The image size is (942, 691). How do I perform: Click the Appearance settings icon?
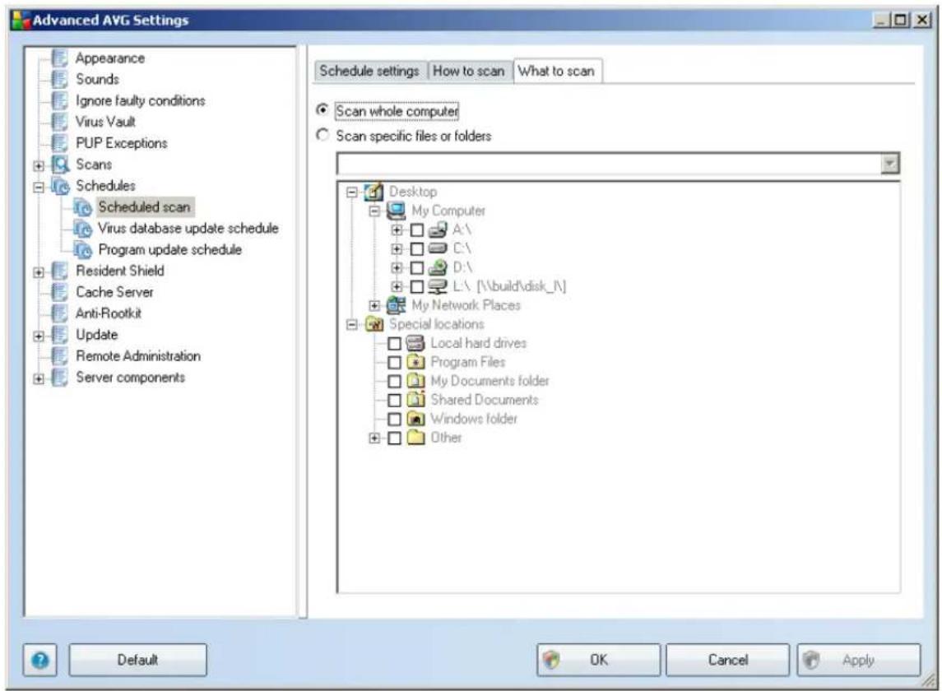tap(59, 58)
